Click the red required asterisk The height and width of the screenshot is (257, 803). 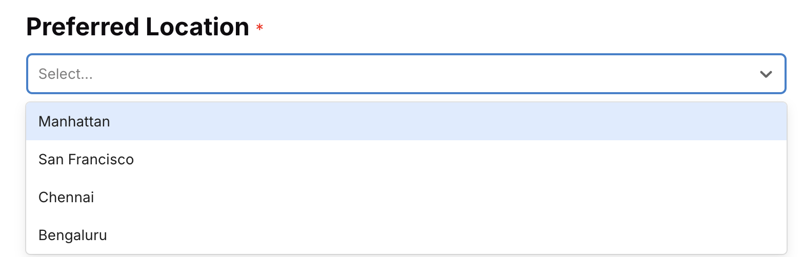[260, 28]
